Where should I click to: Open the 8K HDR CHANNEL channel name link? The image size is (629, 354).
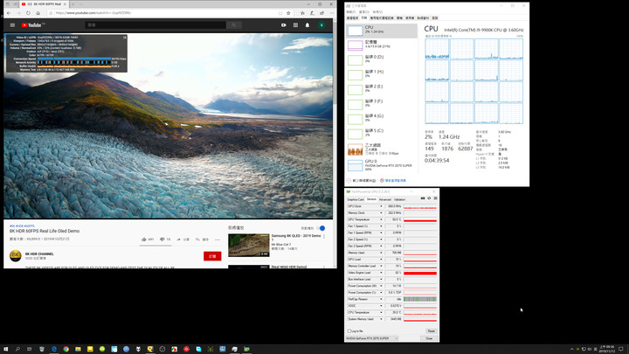pyautogui.click(x=39, y=254)
